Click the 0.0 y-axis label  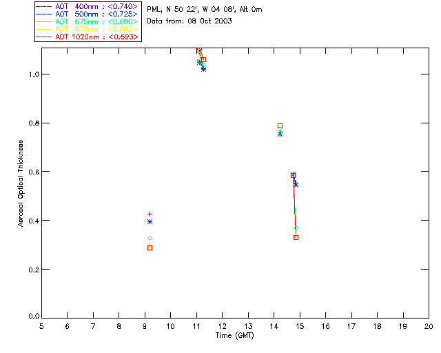[34, 316]
